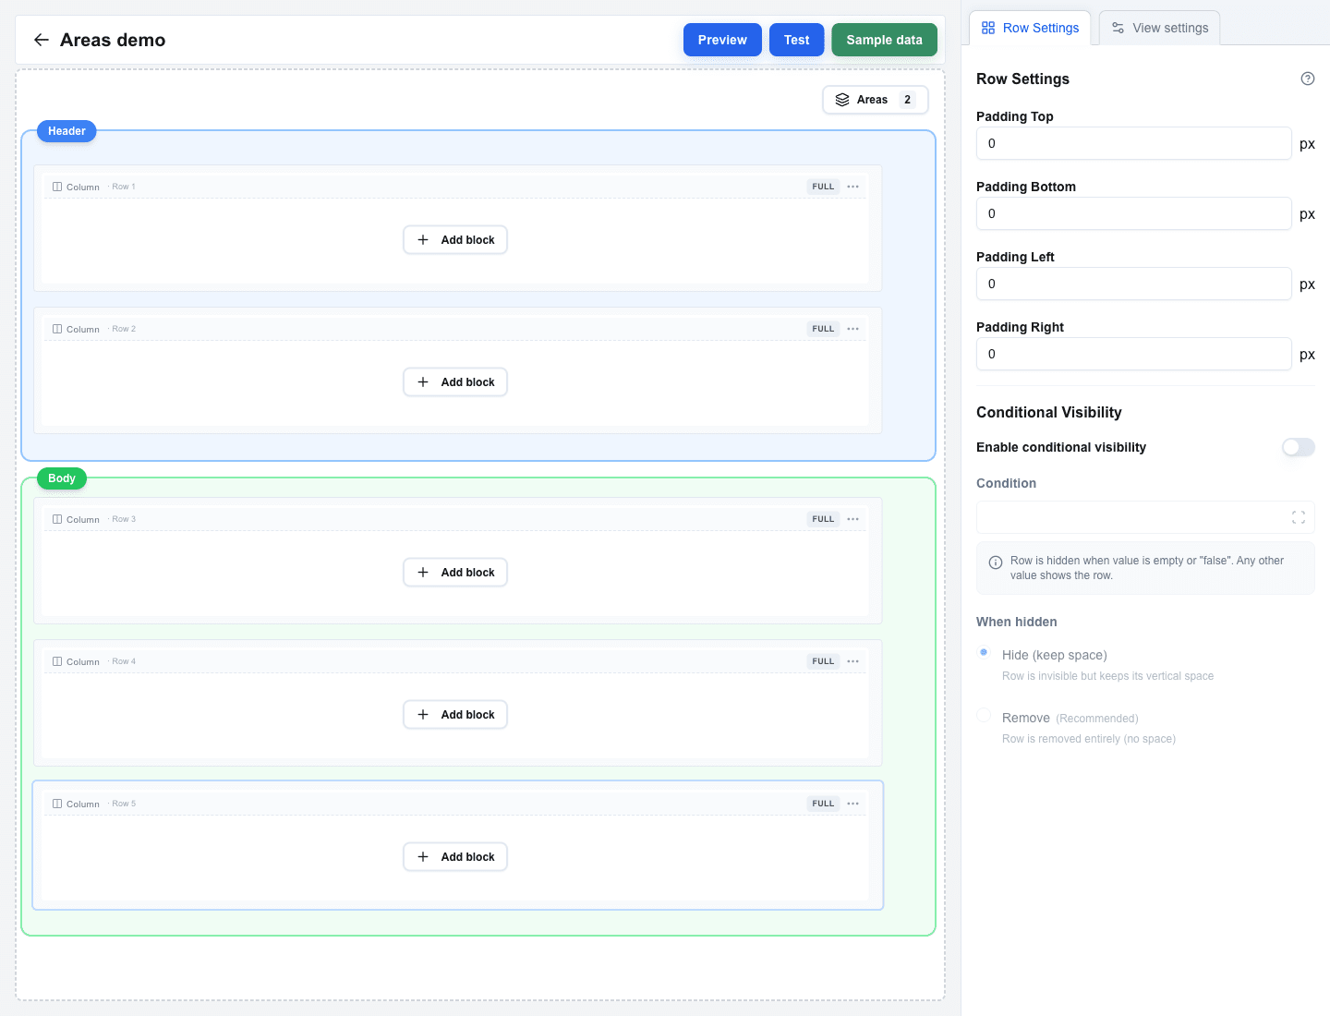Image resolution: width=1330 pixels, height=1016 pixels.
Task: Click the Column icon in Row 4
Action: point(57,661)
